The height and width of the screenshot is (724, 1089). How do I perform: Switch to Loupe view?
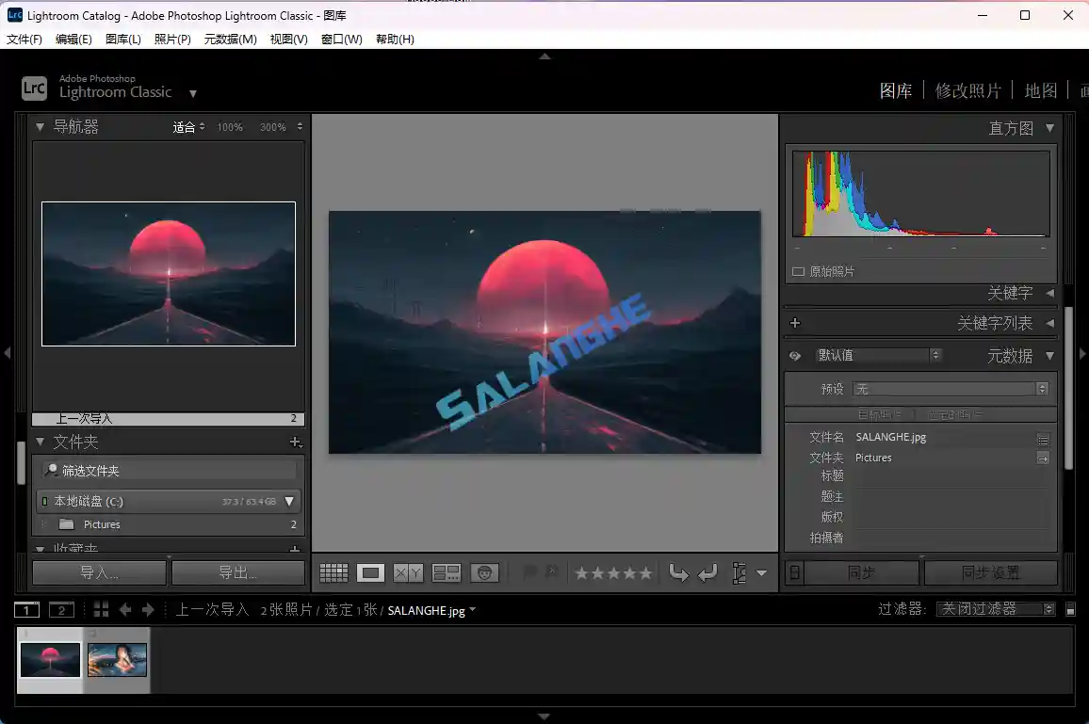[370, 571]
